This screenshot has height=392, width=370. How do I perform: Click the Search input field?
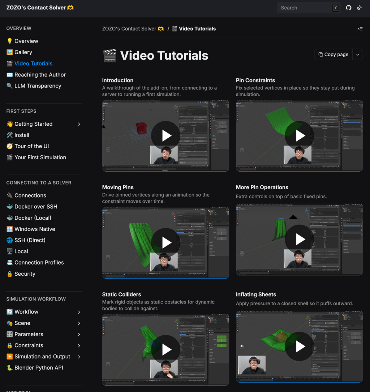[309, 8]
